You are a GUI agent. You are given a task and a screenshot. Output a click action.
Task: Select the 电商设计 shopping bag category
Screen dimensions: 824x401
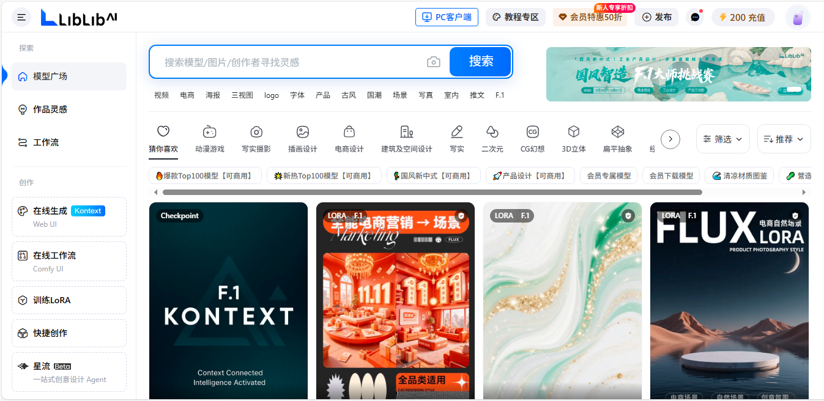point(349,139)
